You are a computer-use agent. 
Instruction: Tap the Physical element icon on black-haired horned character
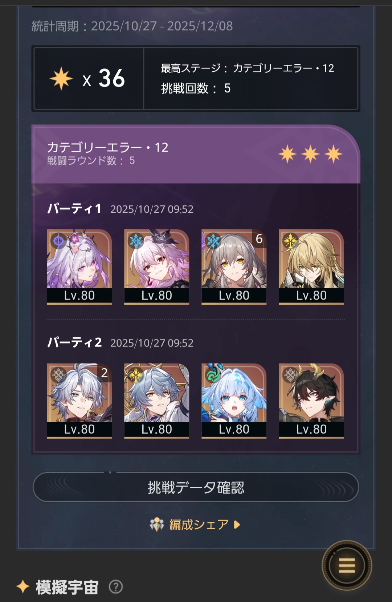[x=291, y=374]
